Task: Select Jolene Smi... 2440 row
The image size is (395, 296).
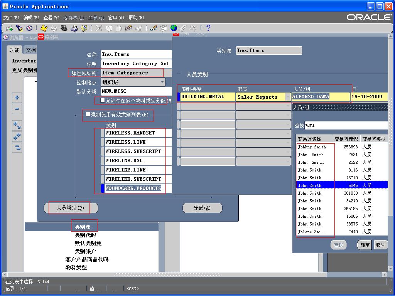Action: coord(342,232)
